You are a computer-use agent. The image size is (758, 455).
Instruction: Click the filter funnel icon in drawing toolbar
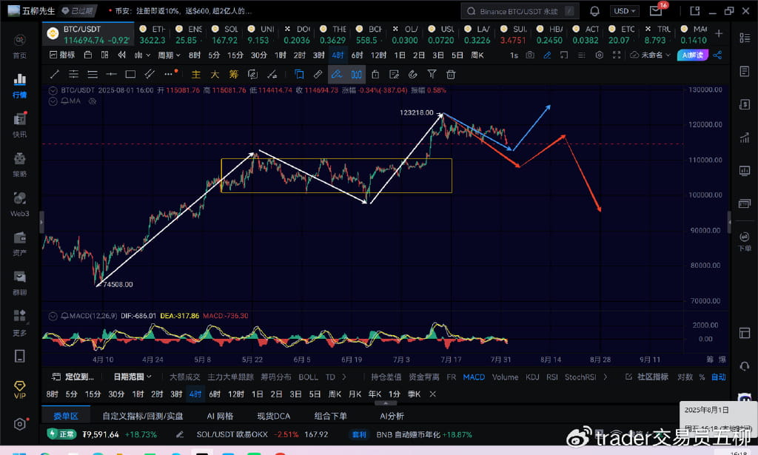[432, 74]
